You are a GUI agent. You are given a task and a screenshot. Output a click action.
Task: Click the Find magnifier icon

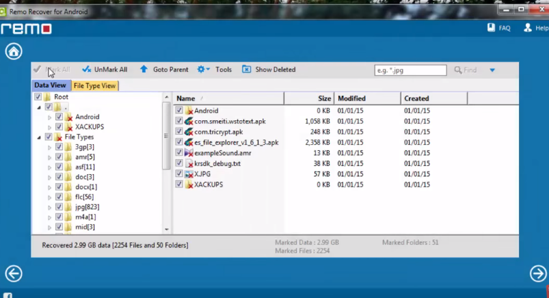tap(458, 70)
